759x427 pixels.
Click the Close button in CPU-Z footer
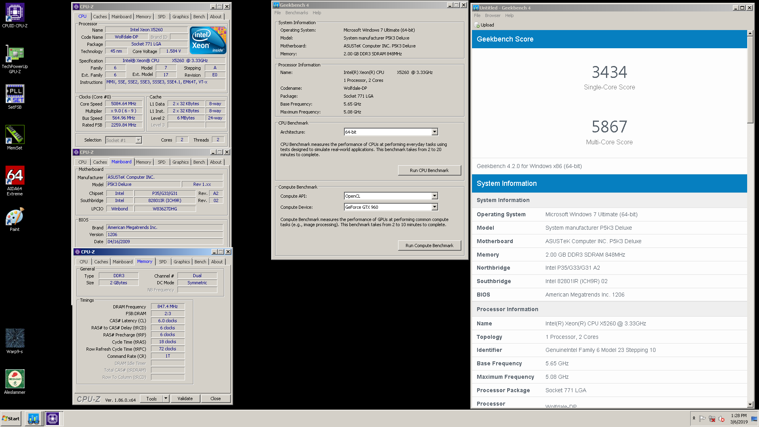216,399
